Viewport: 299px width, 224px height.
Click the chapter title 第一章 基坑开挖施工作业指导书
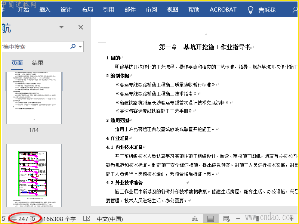205,47
